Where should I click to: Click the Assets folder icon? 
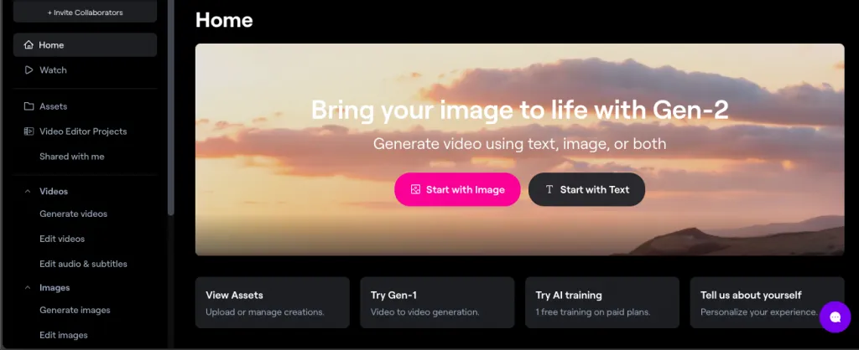click(29, 106)
